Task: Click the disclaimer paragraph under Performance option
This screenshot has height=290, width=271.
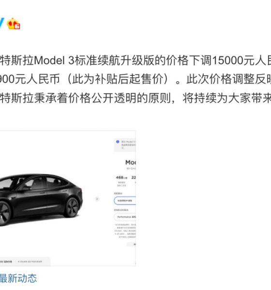Action: pos(125,231)
